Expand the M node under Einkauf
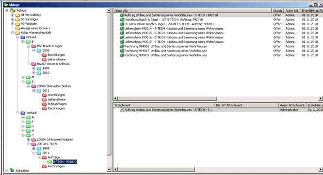323x175 pixels. click(x=23, y=77)
